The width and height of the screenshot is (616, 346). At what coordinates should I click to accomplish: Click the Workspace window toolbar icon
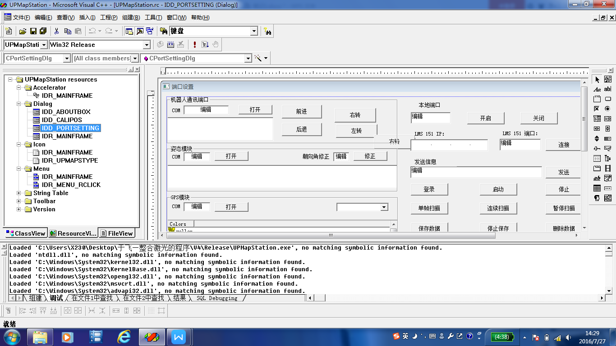click(129, 31)
